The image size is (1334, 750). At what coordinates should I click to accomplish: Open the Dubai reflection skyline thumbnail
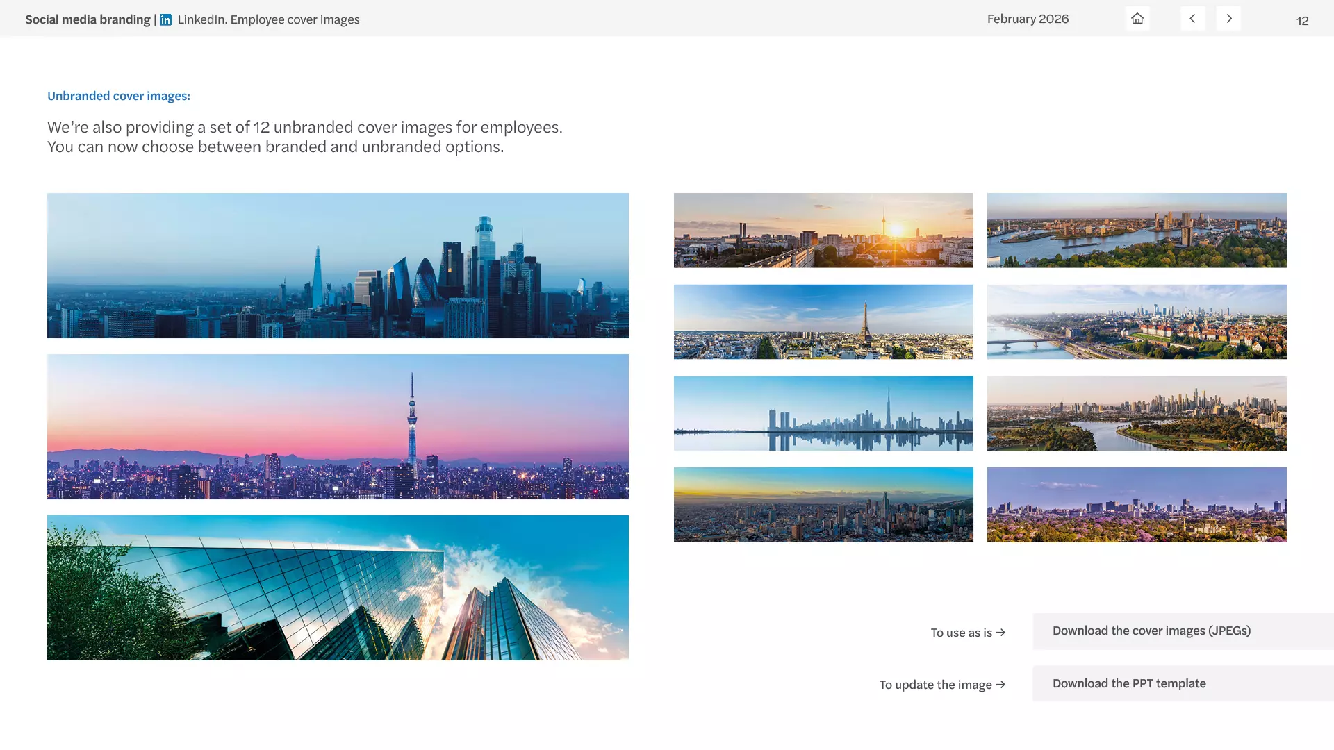click(823, 413)
